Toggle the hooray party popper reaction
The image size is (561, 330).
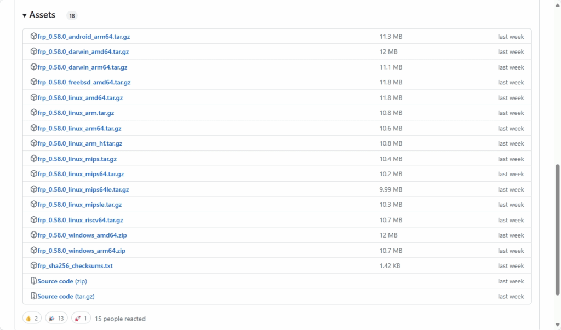56,319
